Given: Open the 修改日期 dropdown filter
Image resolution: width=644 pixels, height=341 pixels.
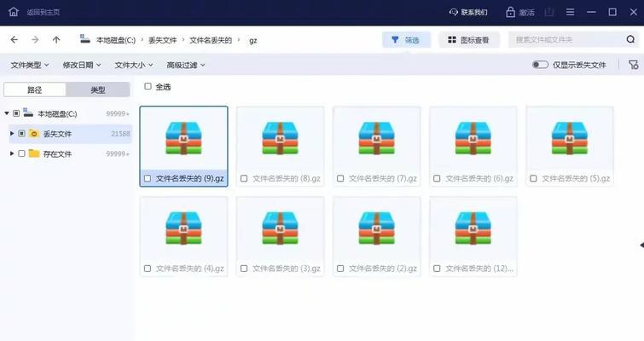Looking at the screenshot, I should coord(82,65).
